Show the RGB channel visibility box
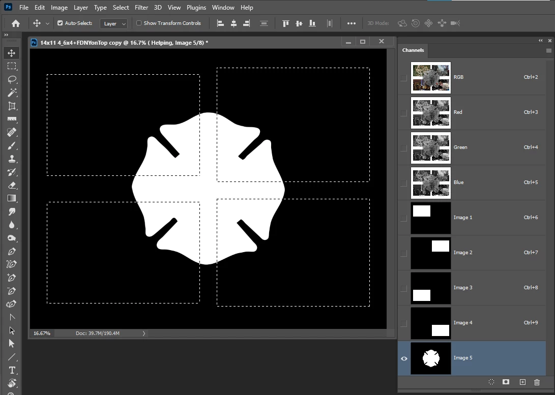555x395 pixels. 404,78
